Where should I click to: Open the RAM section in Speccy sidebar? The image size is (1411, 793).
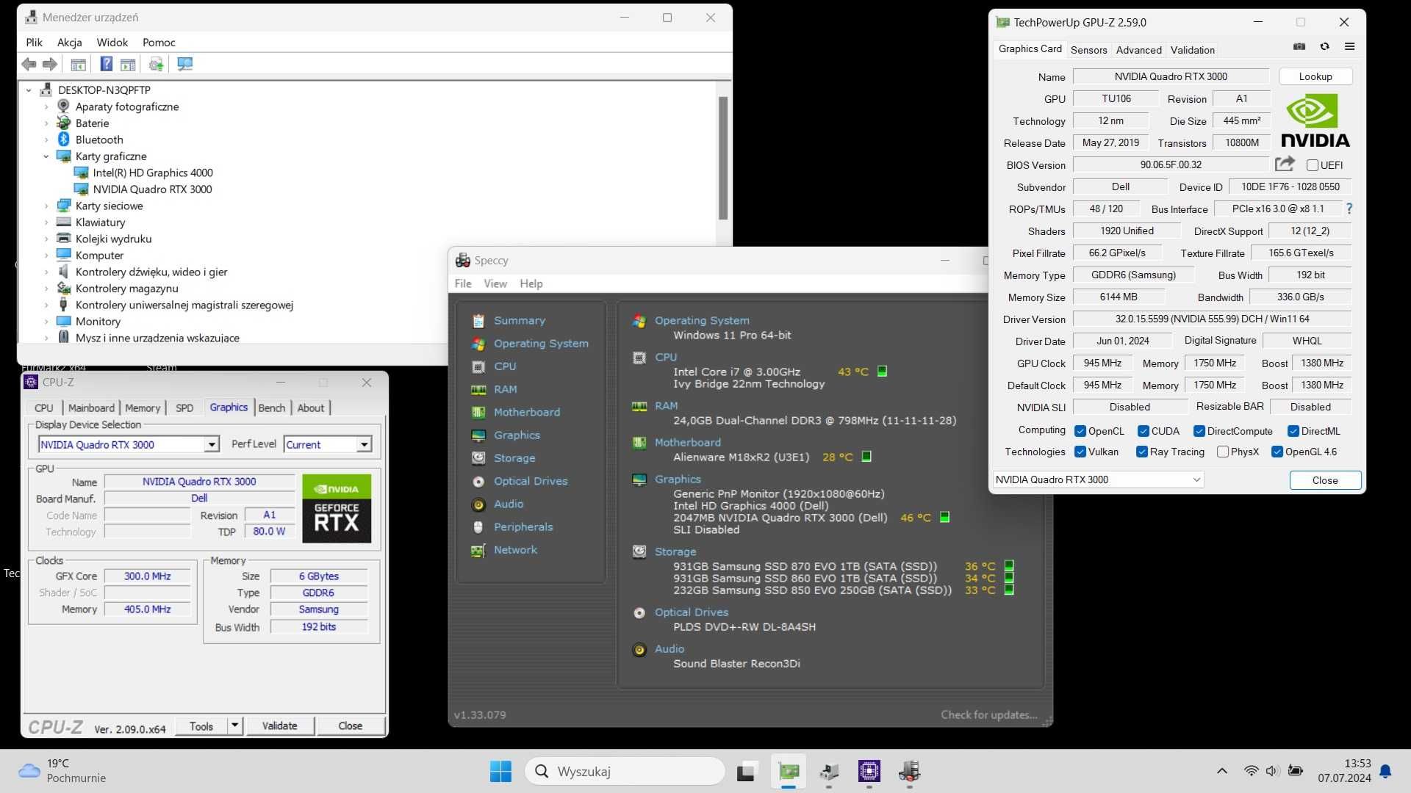pos(506,389)
